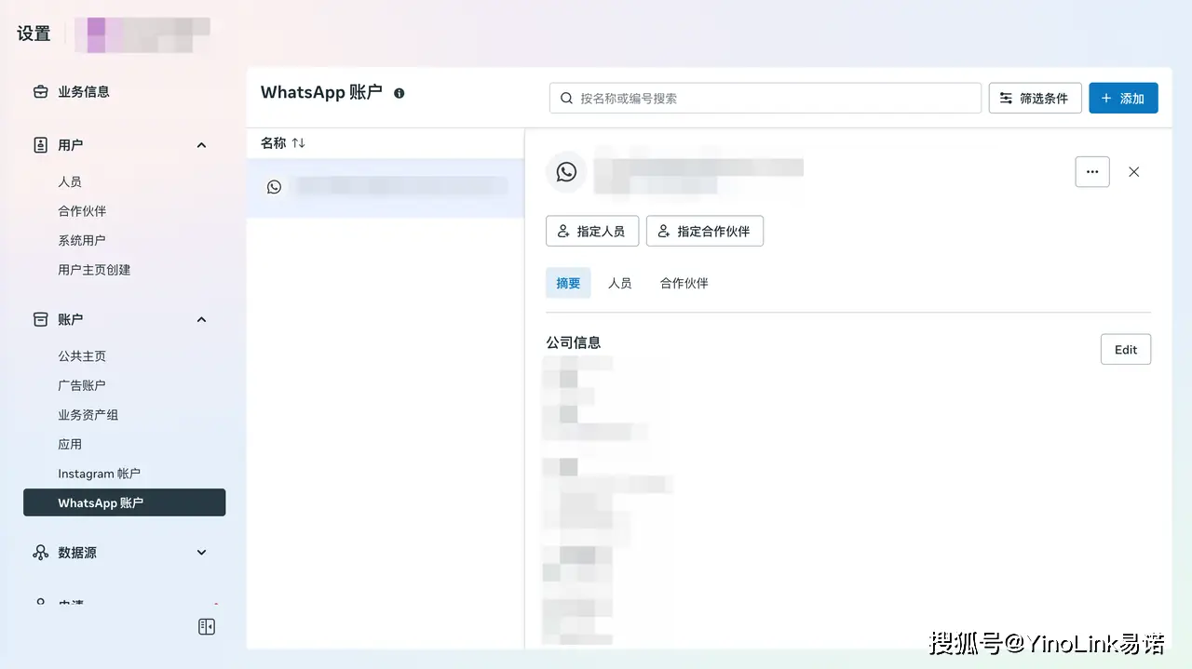
Task: Collapse the 用户 section chevron
Action: (x=201, y=145)
